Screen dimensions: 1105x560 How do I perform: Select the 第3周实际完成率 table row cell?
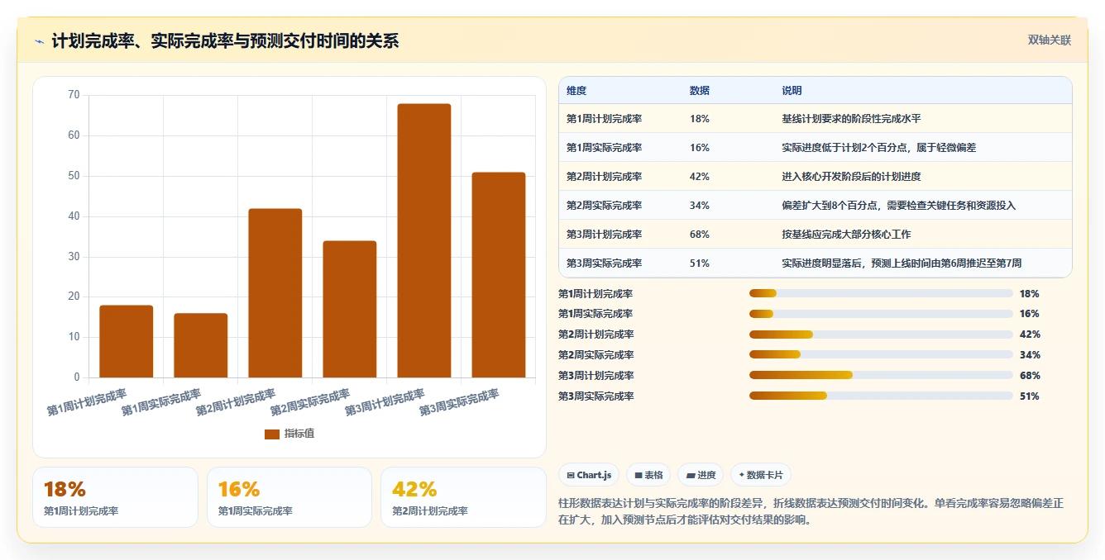point(604,263)
